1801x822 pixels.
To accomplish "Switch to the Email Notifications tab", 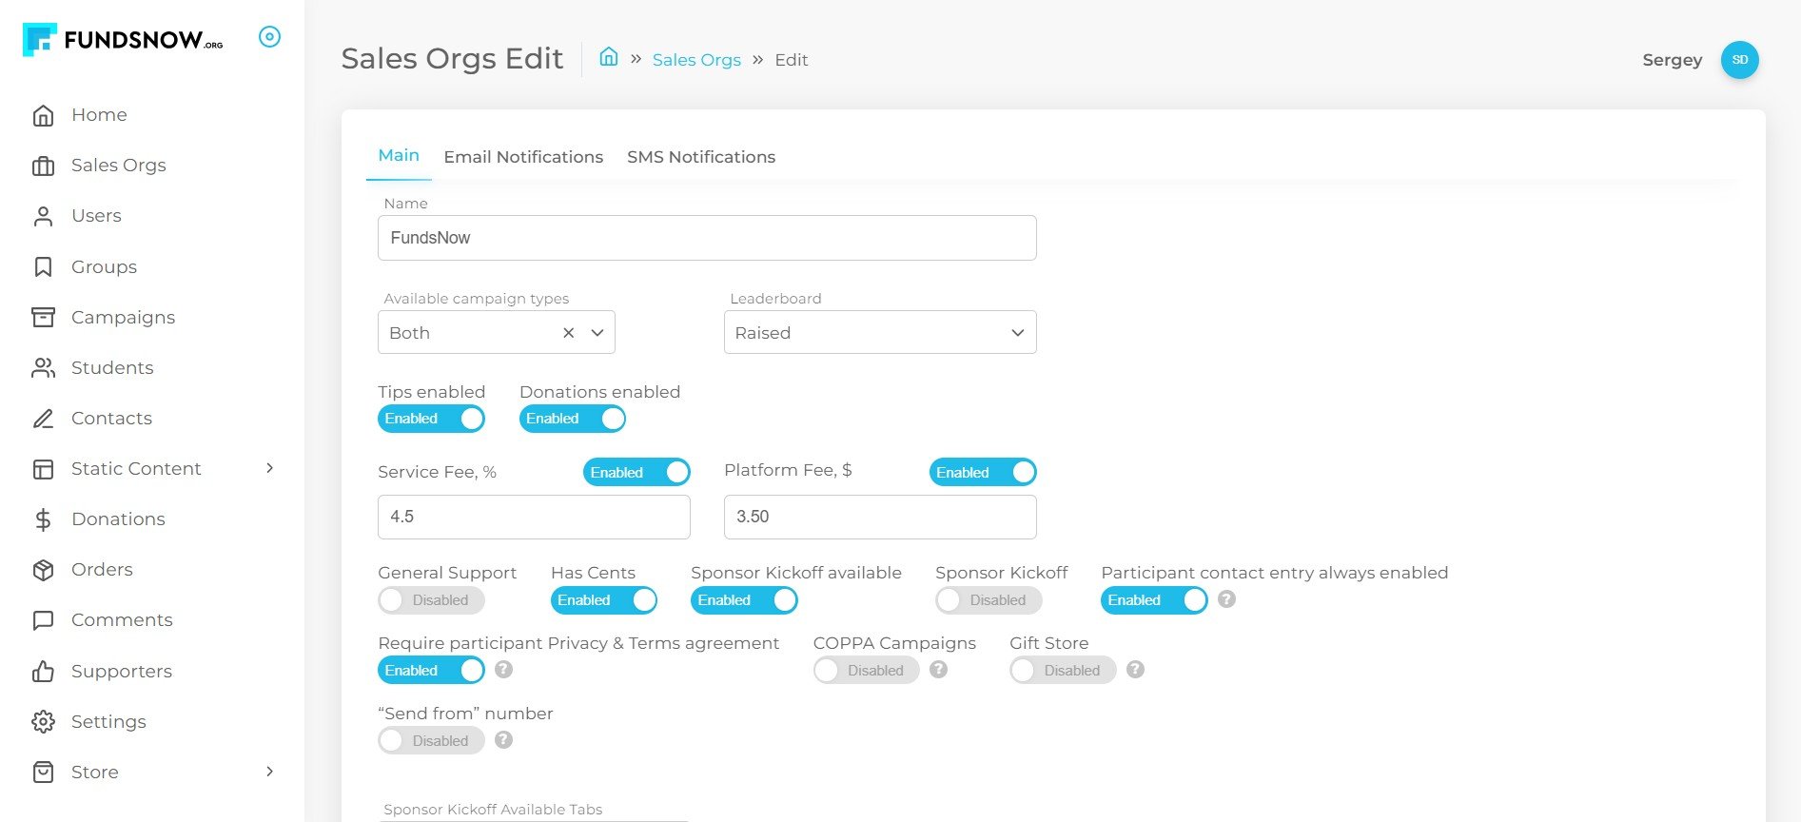I will click(x=523, y=157).
